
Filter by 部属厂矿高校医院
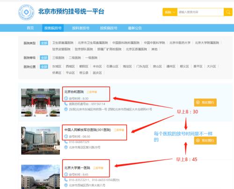point(110,49)
